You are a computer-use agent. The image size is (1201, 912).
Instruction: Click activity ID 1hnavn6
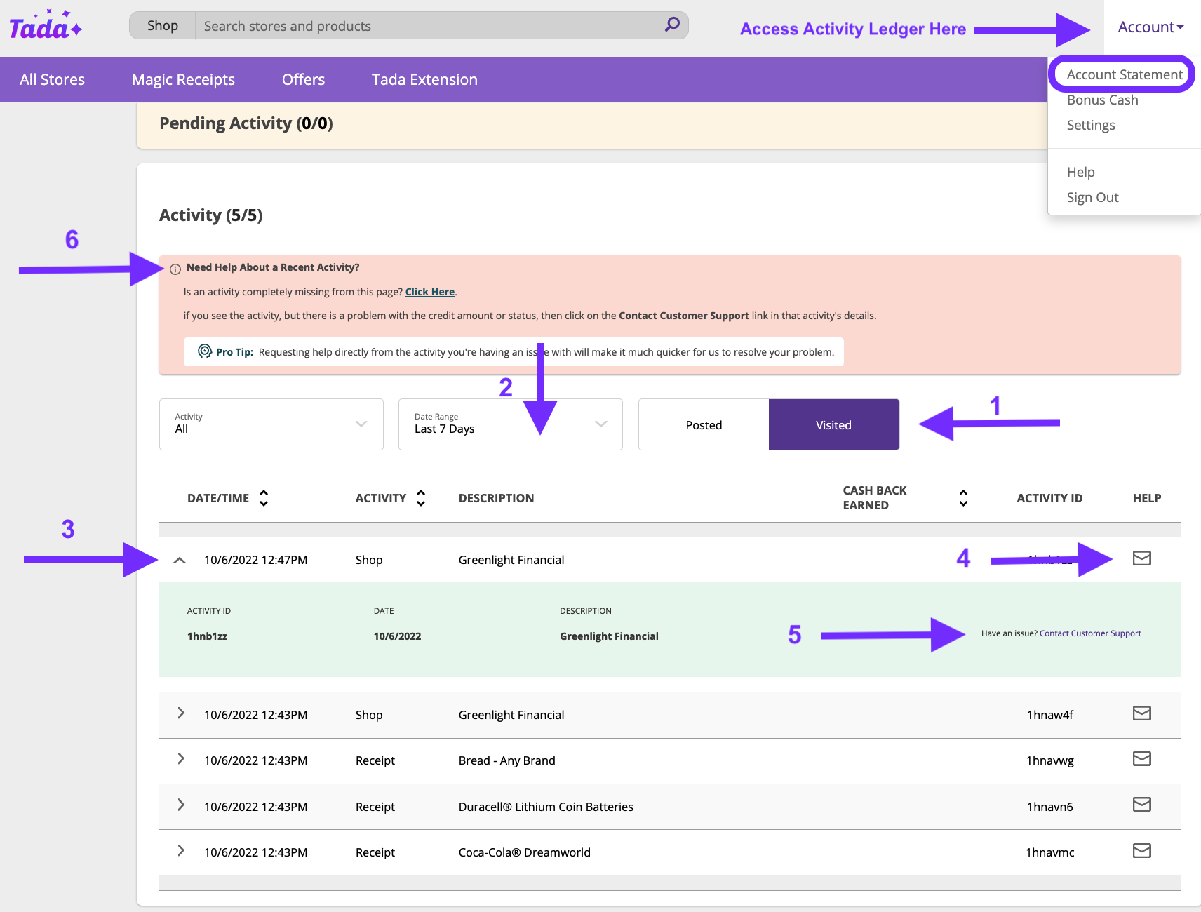point(1050,807)
